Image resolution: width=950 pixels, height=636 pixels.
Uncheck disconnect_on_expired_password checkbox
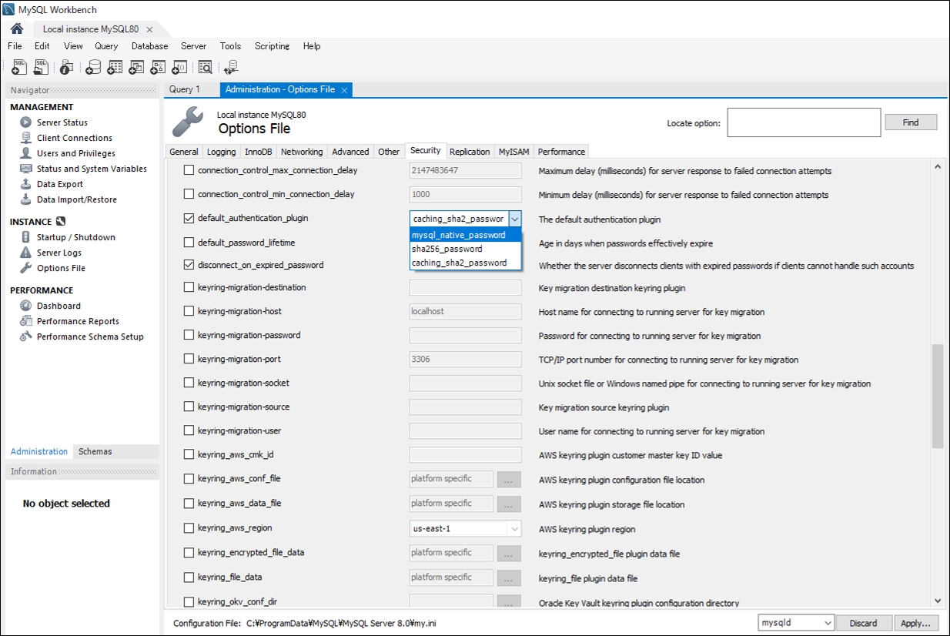click(x=189, y=265)
